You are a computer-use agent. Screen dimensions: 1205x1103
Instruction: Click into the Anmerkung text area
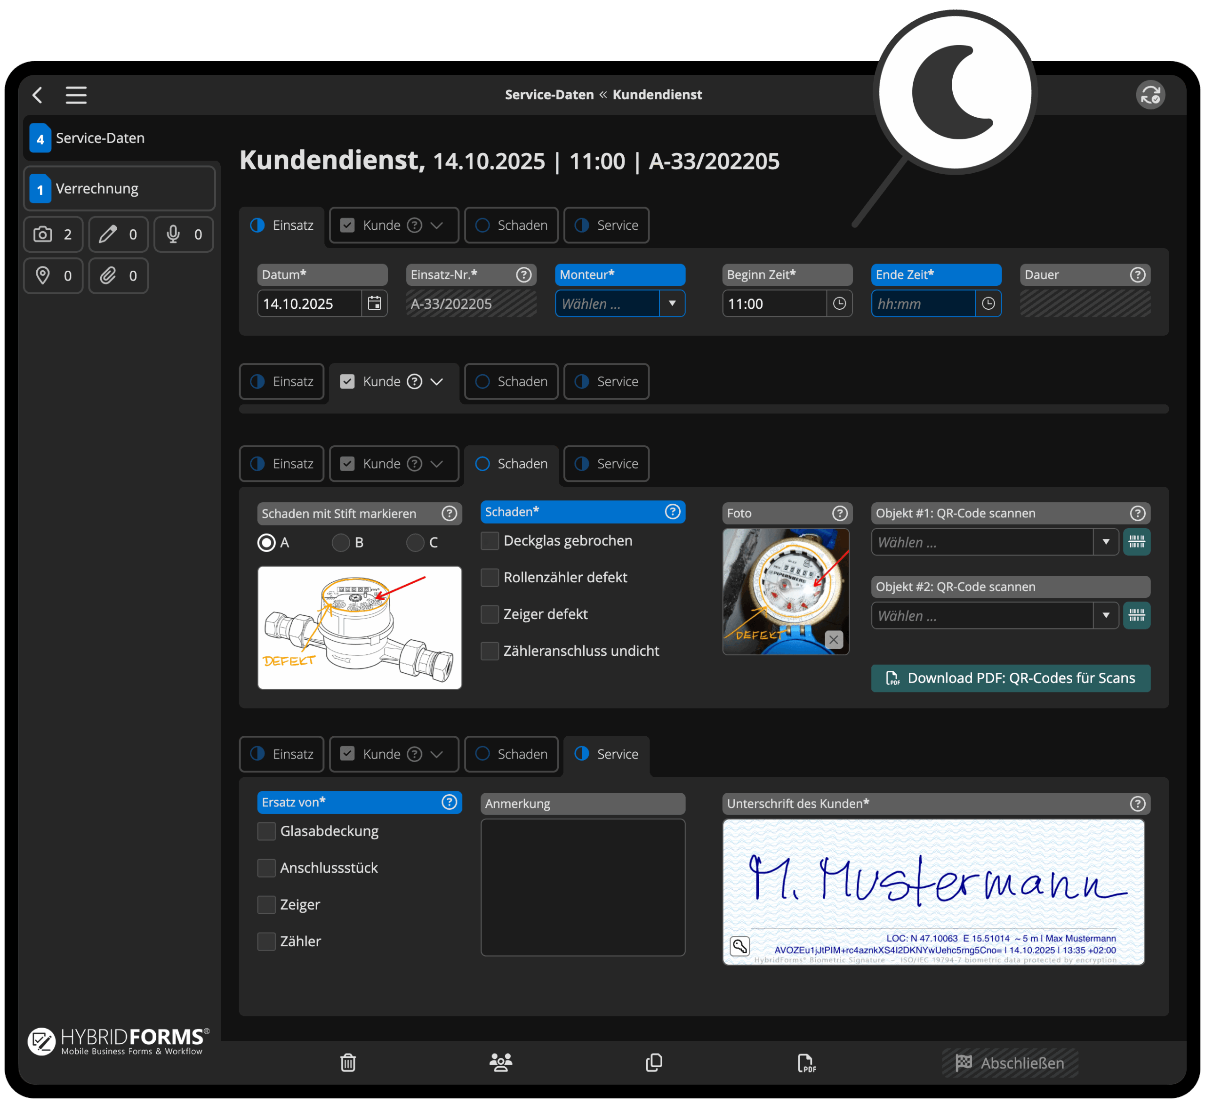tap(582, 886)
